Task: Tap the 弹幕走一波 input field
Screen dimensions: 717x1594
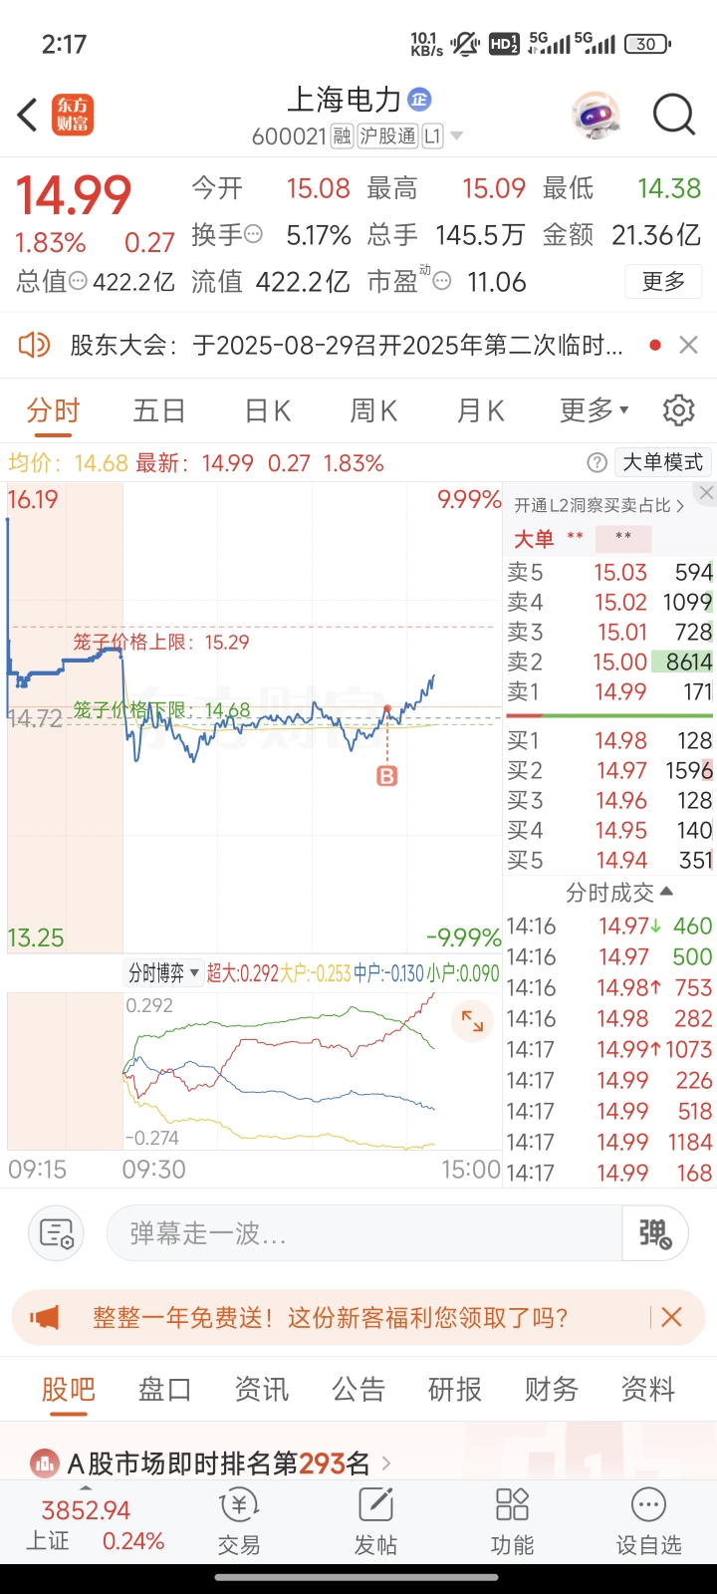Action: pyautogui.click(x=364, y=1233)
